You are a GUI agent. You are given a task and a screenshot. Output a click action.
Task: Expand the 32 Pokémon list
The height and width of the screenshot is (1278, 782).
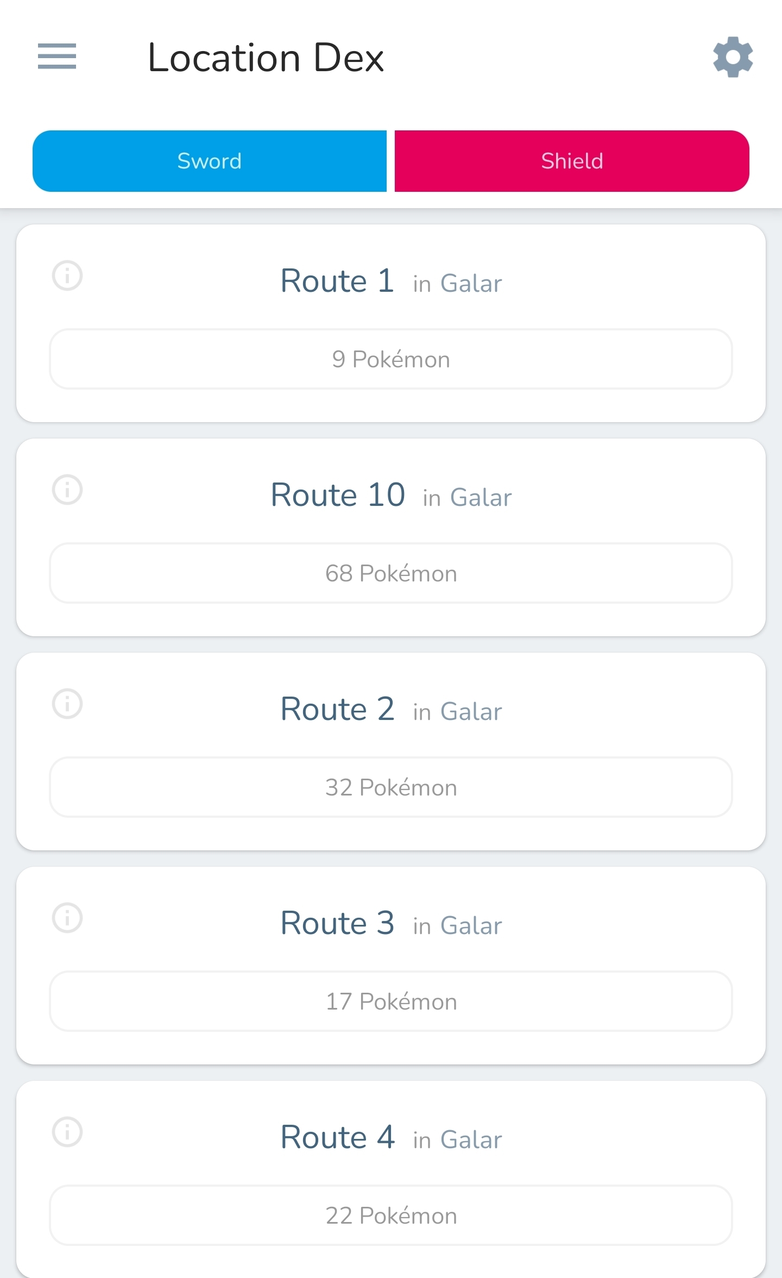click(x=391, y=787)
